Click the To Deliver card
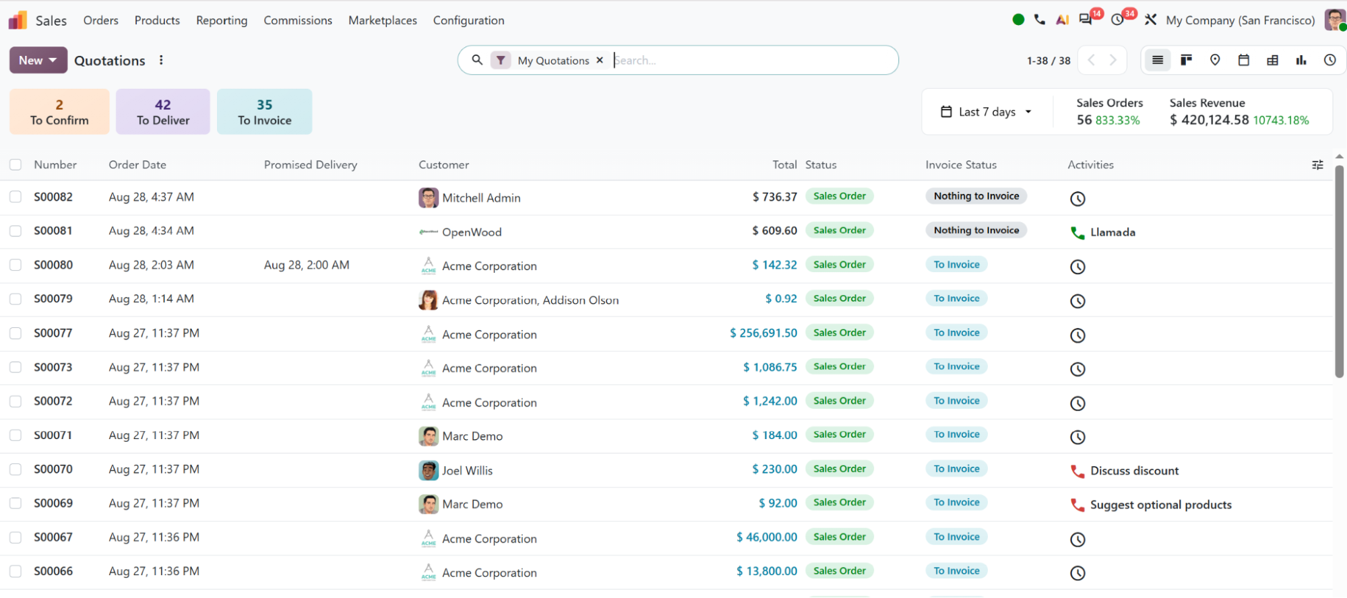Image resolution: width=1347 pixels, height=598 pixels. (x=163, y=112)
